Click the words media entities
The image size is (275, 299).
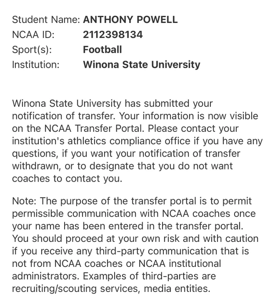pyautogui.click(x=177, y=288)
